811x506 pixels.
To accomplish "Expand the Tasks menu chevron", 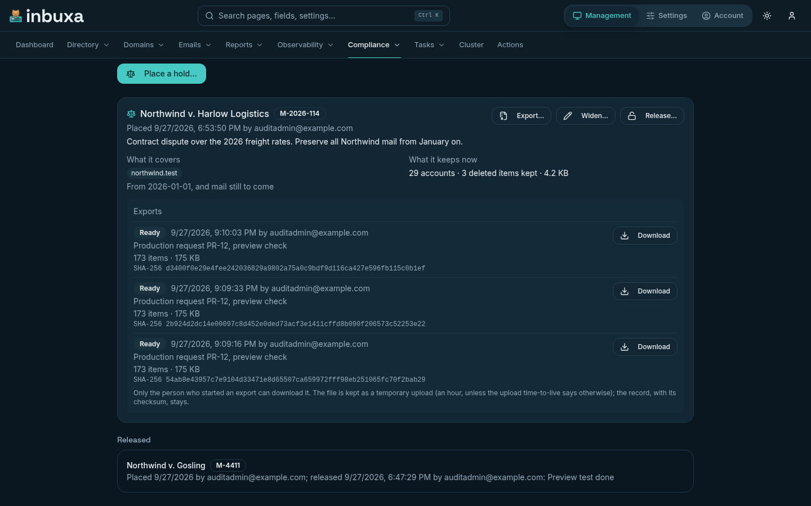I will [x=442, y=45].
